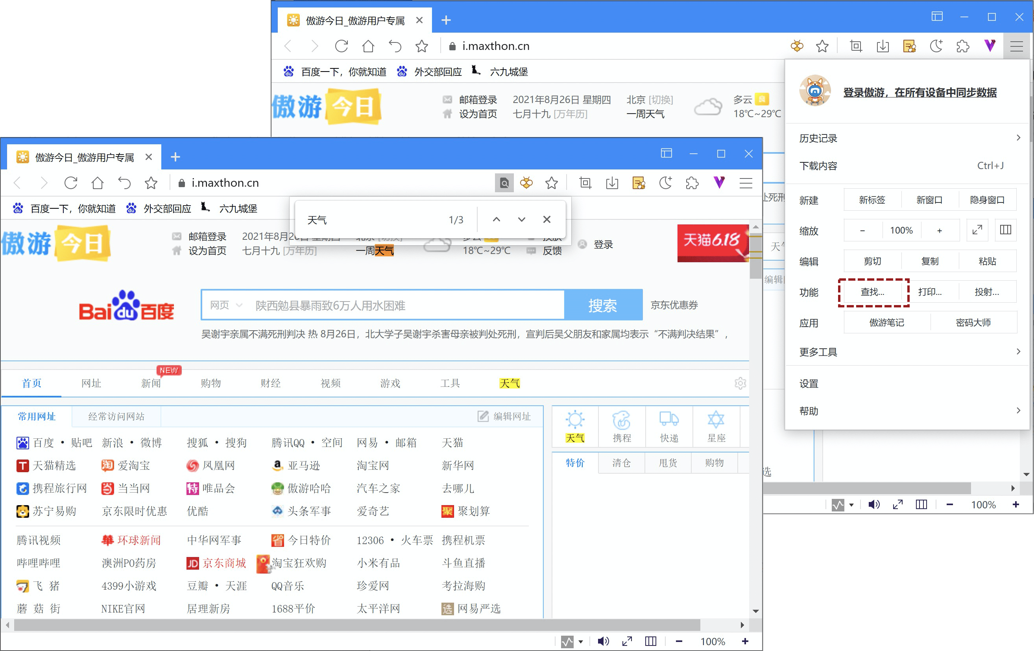1034x651 pixels.
Task: Click undo-close arrow icon in front window
Action: 124,183
